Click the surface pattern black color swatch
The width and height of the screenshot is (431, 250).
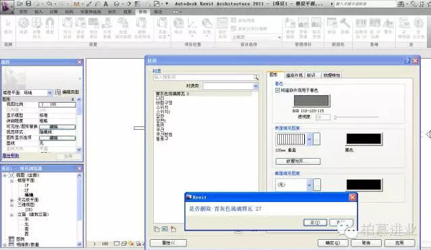364,139
